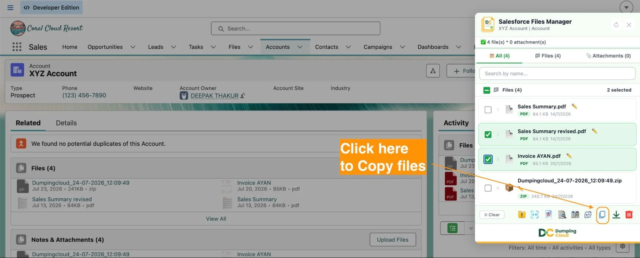Switch to the Details tab

click(66, 123)
